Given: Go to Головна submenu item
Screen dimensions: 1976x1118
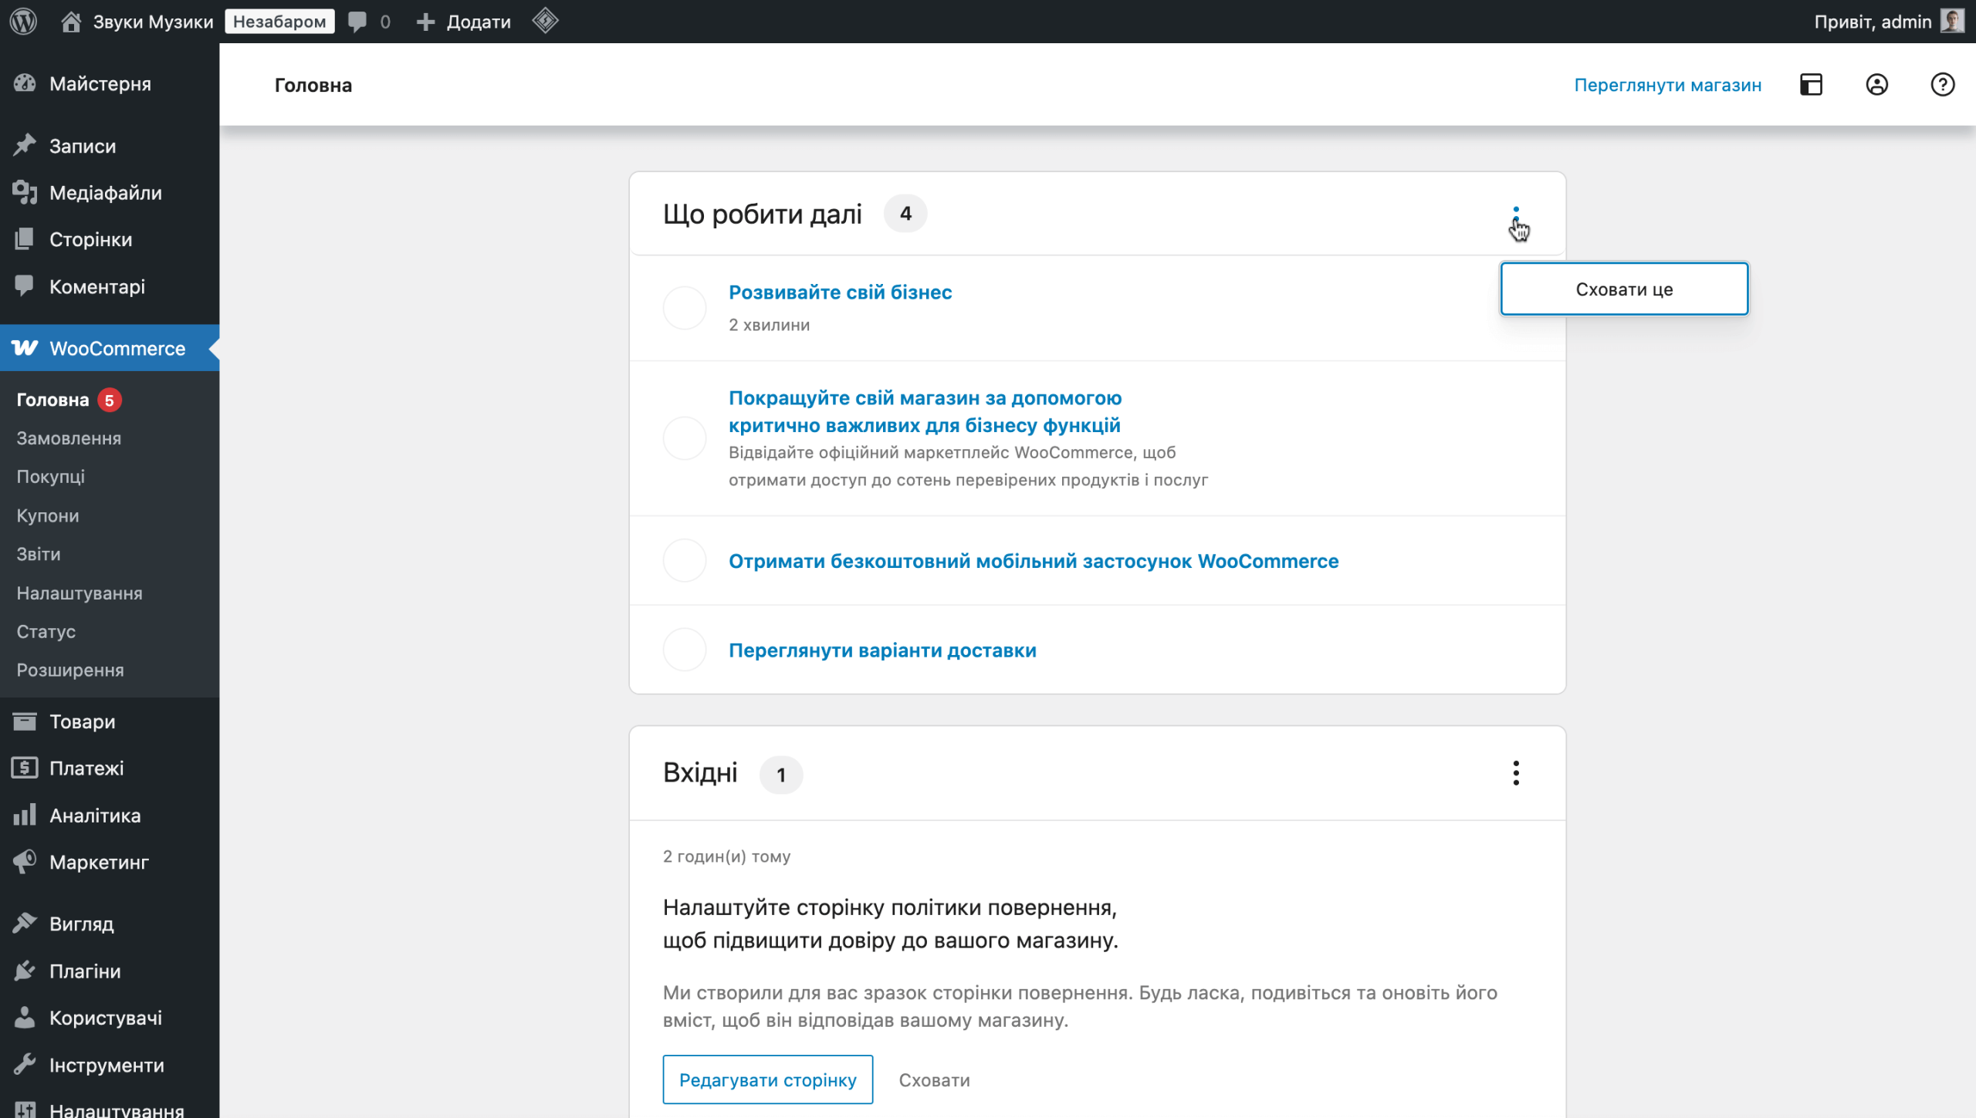Looking at the screenshot, I should coord(52,400).
